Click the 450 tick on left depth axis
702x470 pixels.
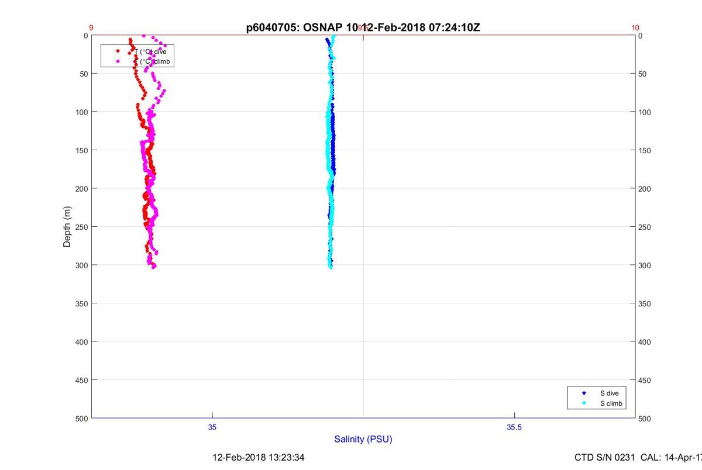81,380
